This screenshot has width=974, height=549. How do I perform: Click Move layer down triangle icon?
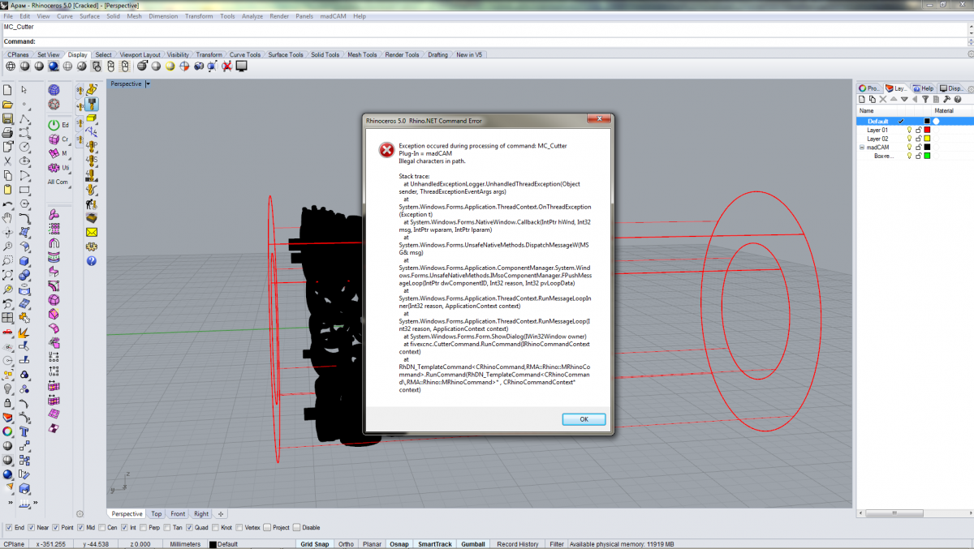pos(904,100)
